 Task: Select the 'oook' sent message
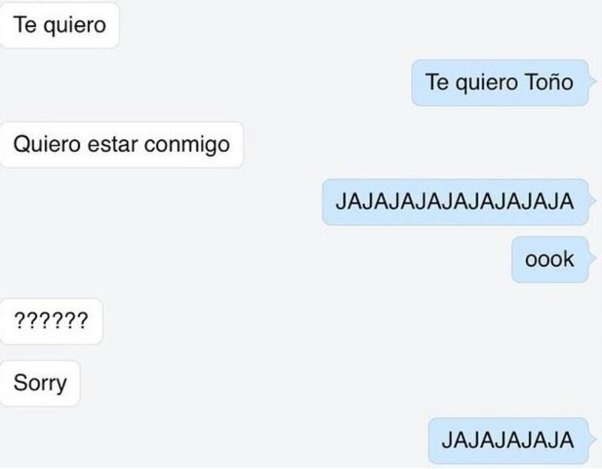click(x=550, y=259)
